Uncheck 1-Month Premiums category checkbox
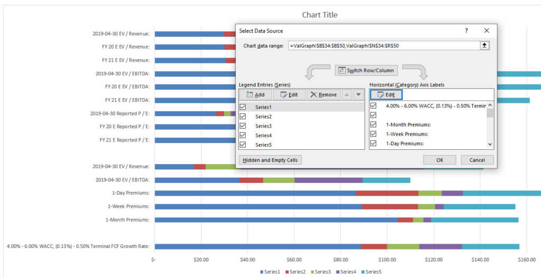Image resolution: width=541 pixels, height=278 pixels. [373, 124]
